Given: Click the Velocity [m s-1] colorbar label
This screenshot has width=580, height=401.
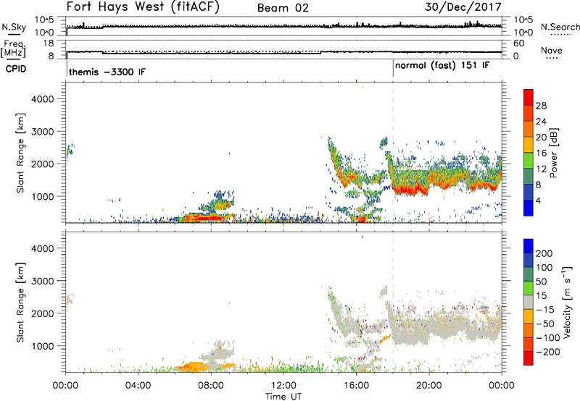Looking at the screenshot, I should (567, 302).
